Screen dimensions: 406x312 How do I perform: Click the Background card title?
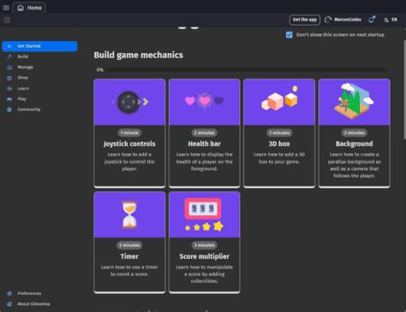354,144
